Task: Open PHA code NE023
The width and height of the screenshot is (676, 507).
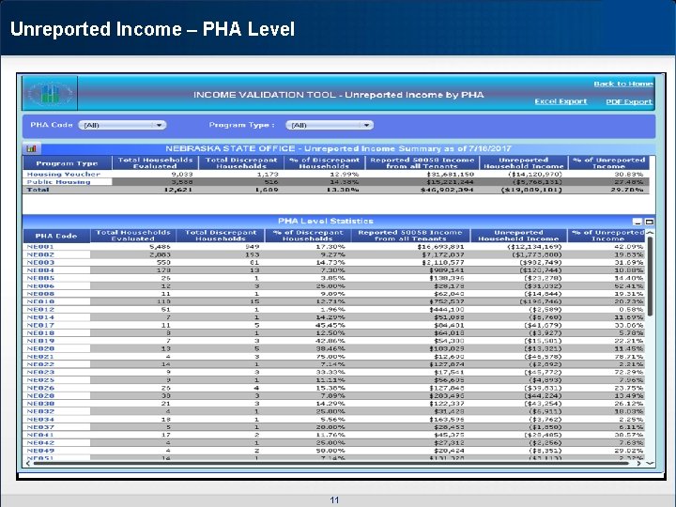Action: [x=40, y=372]
